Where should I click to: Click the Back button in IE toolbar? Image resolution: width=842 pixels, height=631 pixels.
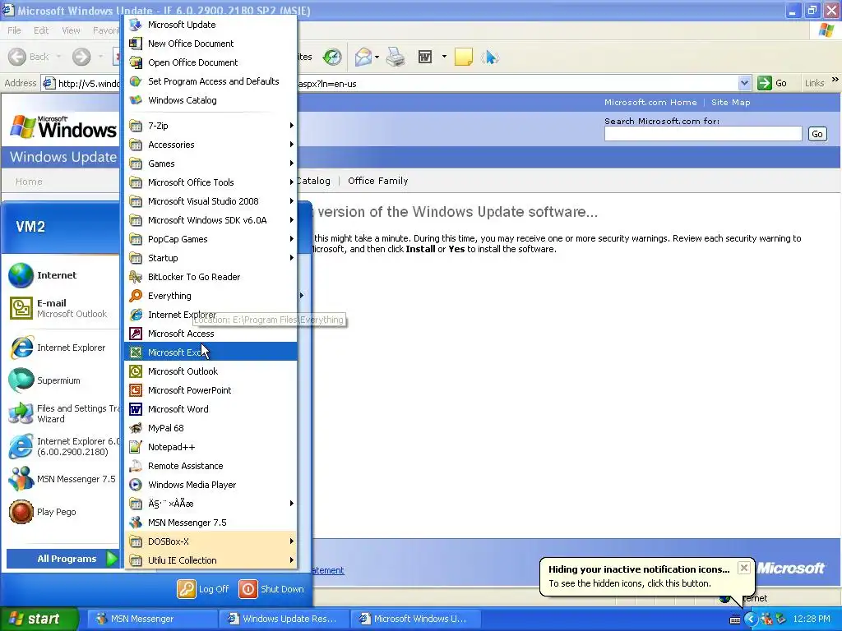pos(29,57)
